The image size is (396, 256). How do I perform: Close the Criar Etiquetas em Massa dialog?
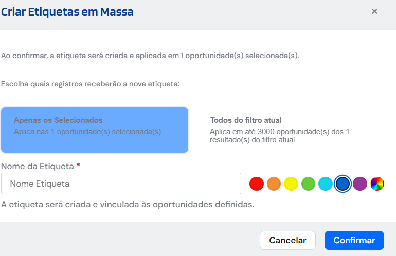coord(374,11)
